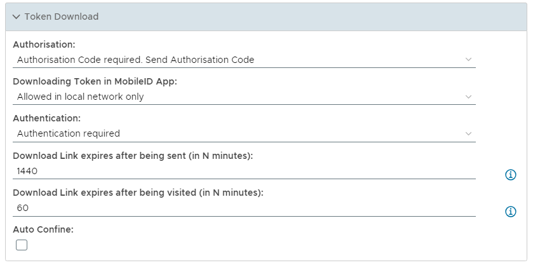
Task: Click the Token Download header title
Action: pyautogui.click(x=61, y=17)
